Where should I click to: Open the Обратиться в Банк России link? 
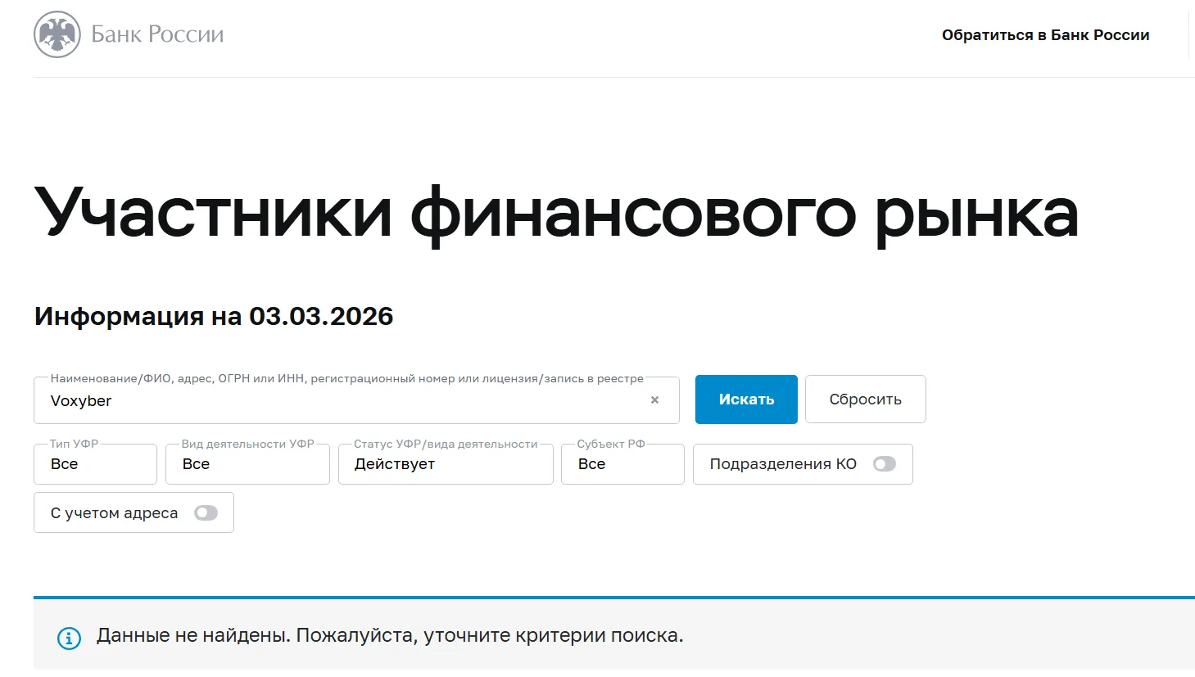coord(1046,35)
